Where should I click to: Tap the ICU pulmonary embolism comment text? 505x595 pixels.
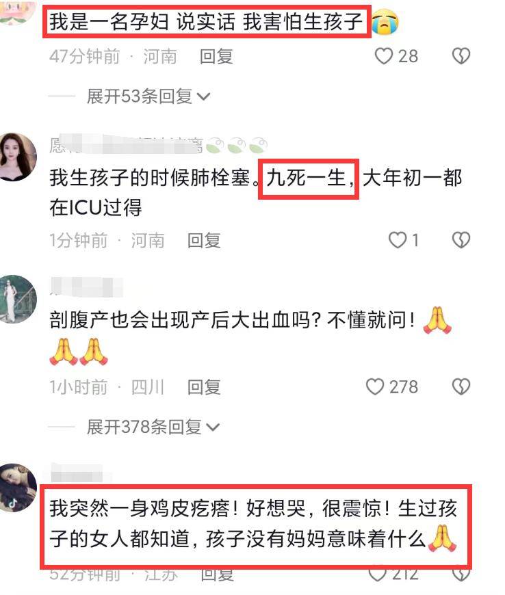click(x=255, y=193)
